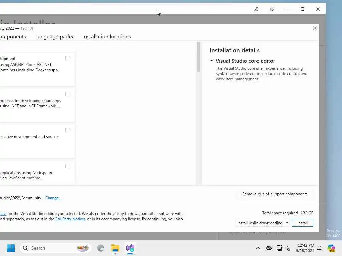Collapse the Visual Studio core editor section
The width and height of the screenshot is (342, 256).
coord(211,61)
